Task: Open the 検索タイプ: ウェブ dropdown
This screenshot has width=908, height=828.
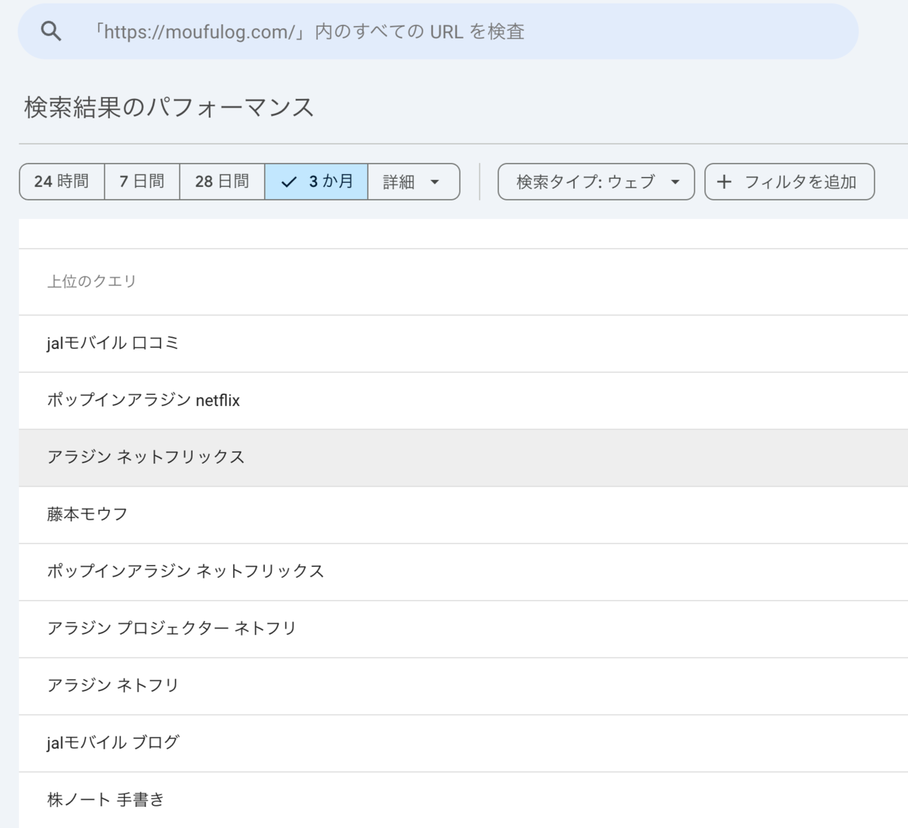Action: [596, 182]
